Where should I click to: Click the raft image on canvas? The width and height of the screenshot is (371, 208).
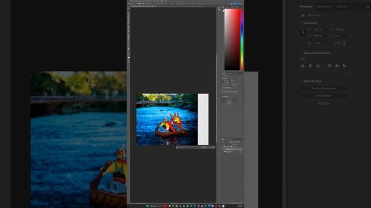click(171, 135)
